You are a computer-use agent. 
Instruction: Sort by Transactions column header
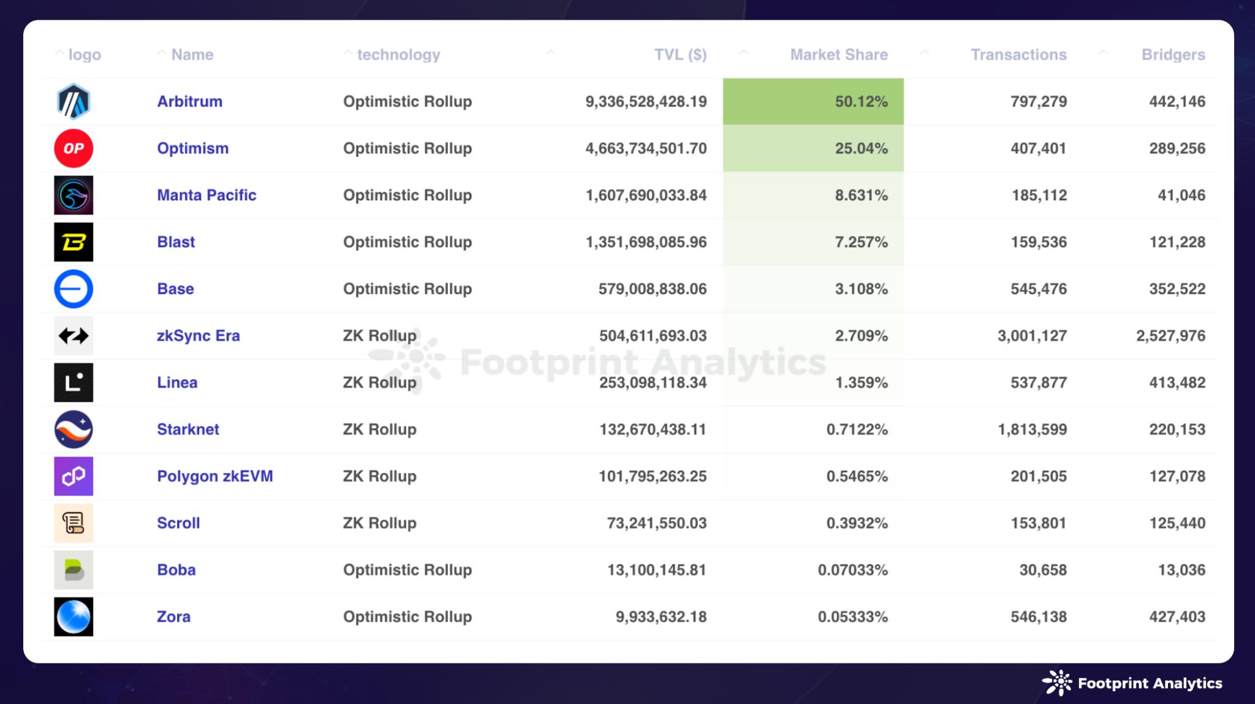(1018, 55)
